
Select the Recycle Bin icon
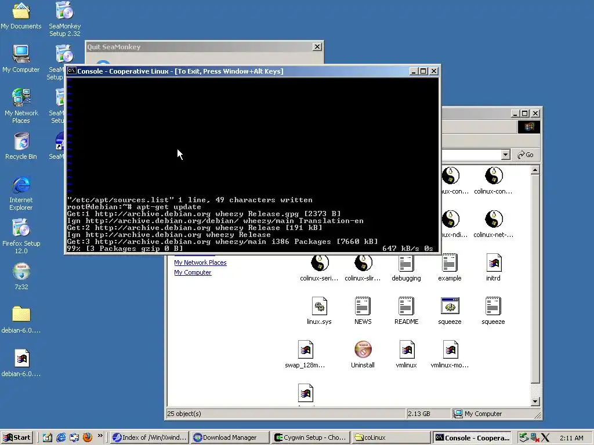[21, 146]
